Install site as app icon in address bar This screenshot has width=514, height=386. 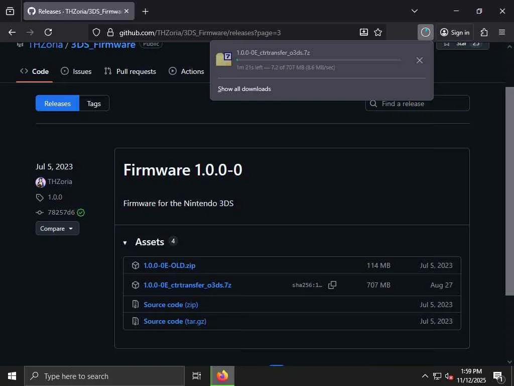pos(363,32)
